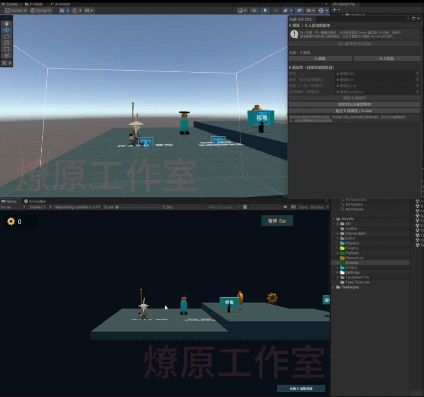
Task: Open the A/B panel's three-dot options menu
Action: (x=408, y=19)
